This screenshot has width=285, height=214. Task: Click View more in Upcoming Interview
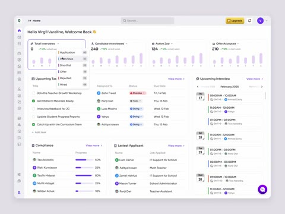[255, 79]
